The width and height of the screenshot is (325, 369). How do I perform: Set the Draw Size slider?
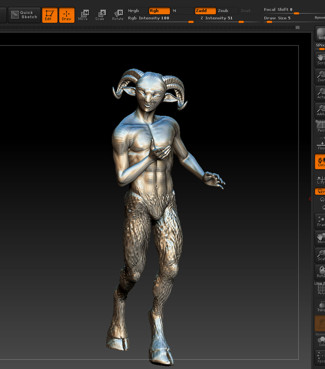288,19
